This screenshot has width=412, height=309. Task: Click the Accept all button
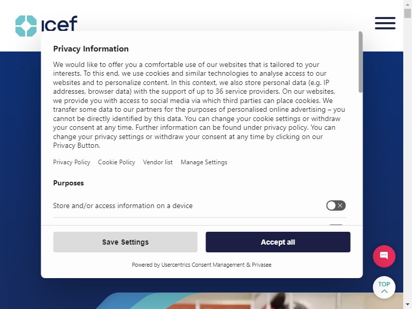pos(278,242)
